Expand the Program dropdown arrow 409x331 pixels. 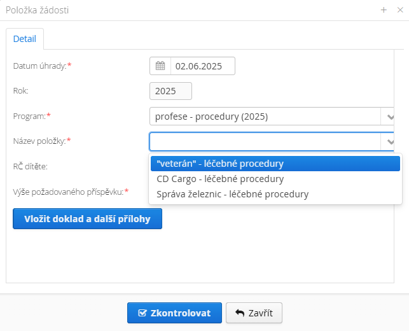389,116
